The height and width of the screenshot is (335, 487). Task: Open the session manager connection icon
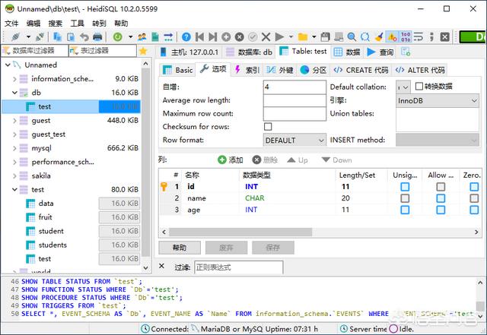click(16, 37)
